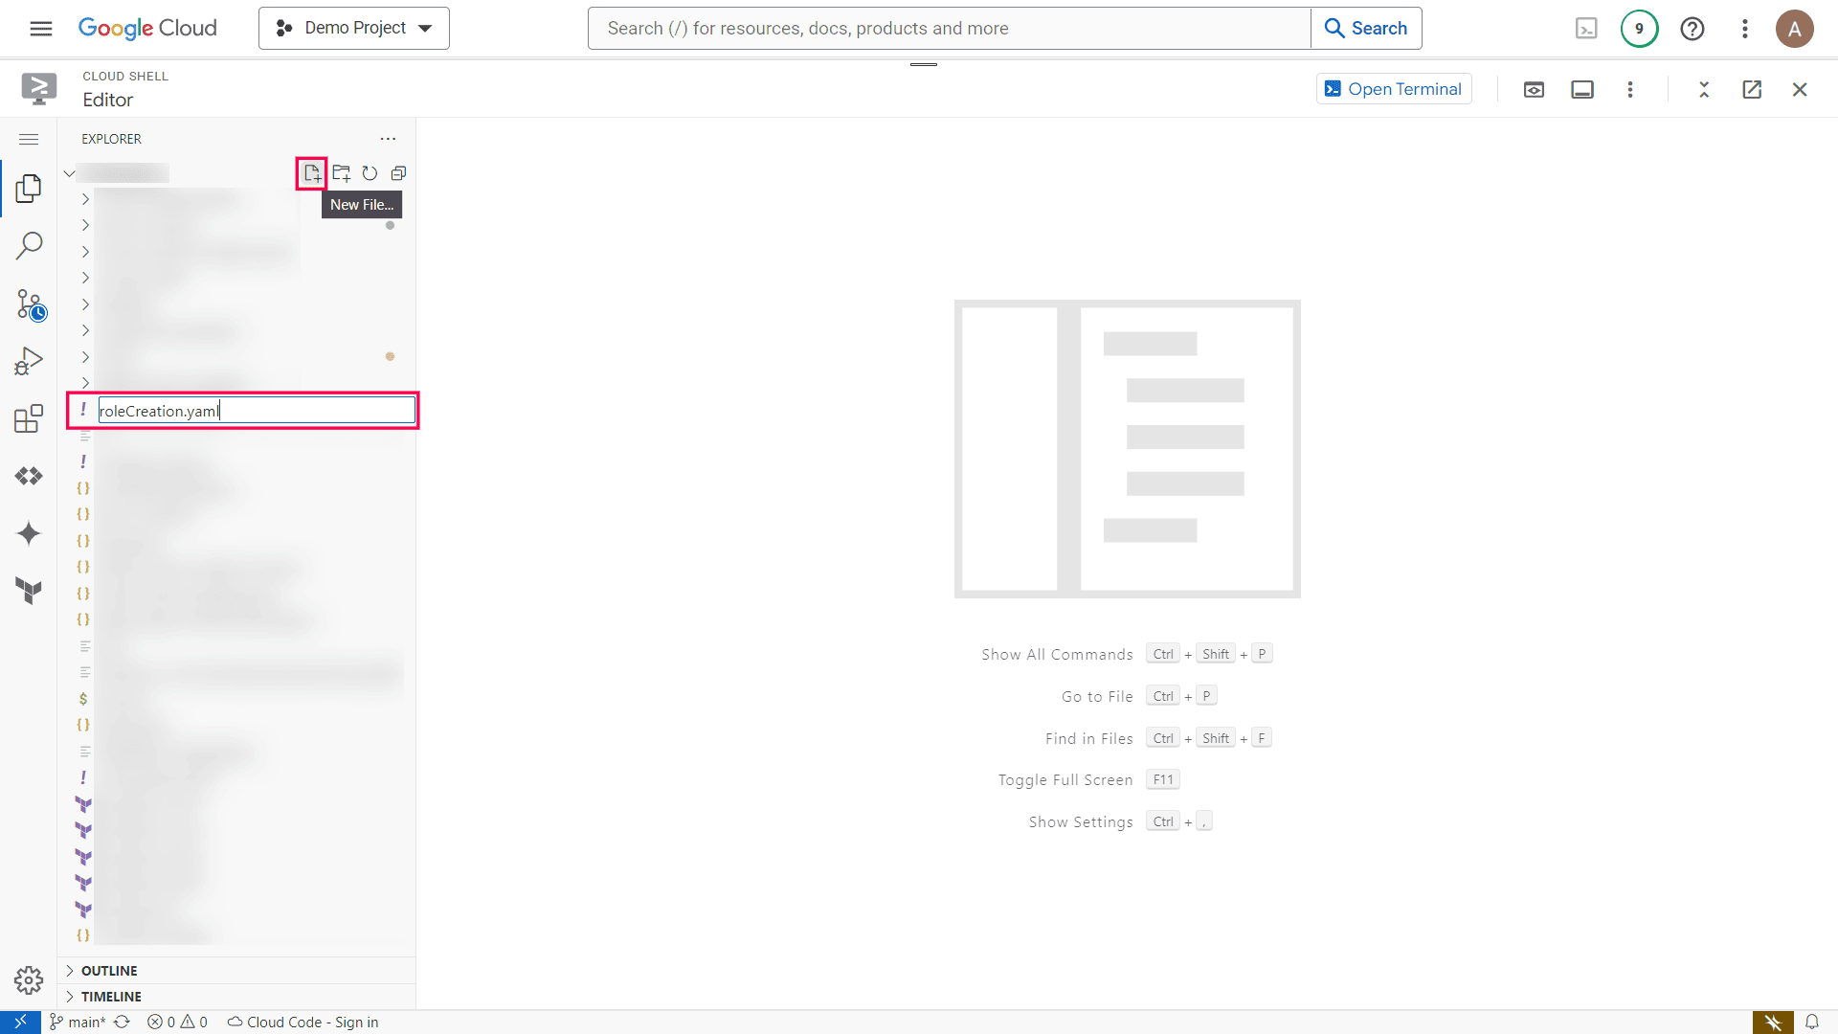Open the Terraform extension icon
The image size is (1838, 1034).
click(x=29, y=591)
